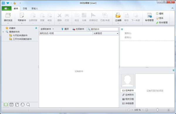Screen dimensions: 176x114
Task: Click the 转发 forward icon
Action: tap(50, 15)
